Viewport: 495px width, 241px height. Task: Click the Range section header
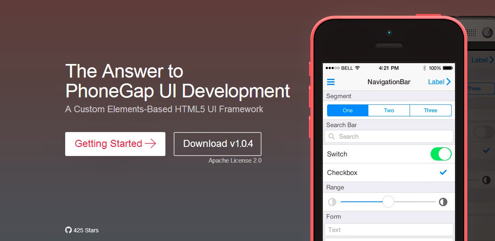[x=335, y=187]
